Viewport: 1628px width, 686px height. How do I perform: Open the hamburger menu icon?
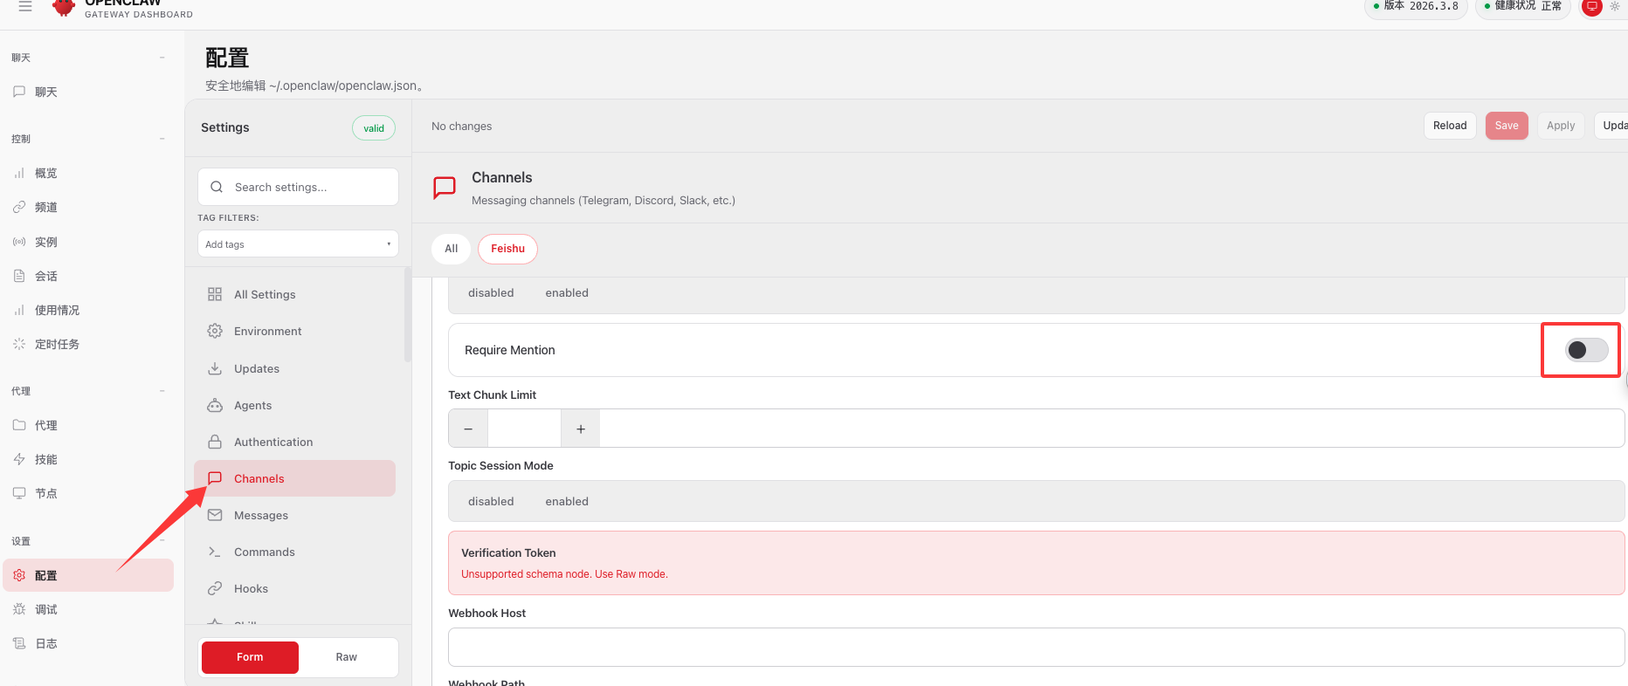[25, 6]
